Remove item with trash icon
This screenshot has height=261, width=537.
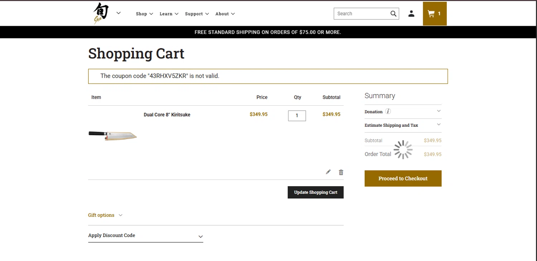click(x=341, y=172)
